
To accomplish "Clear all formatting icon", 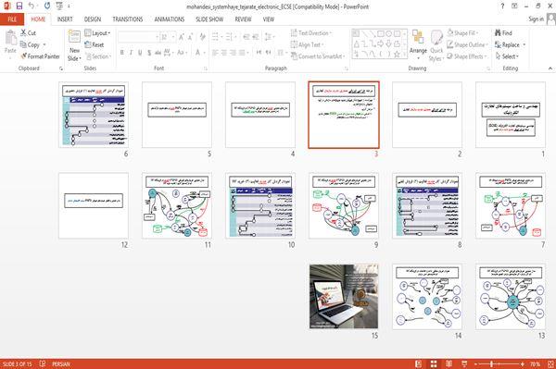I will coord(202,37).
